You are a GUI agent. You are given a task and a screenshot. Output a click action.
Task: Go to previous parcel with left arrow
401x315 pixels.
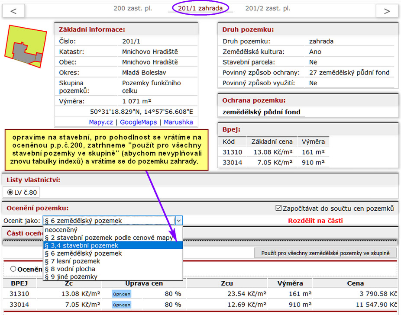pos(13,11)
